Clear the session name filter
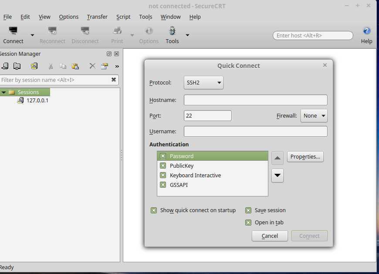Screen dimensions: 379x274 (114, 79)
